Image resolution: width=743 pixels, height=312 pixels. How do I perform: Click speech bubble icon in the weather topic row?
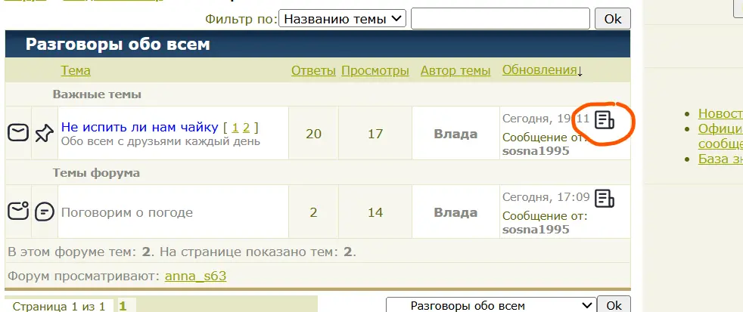click(x=45, y=212)
